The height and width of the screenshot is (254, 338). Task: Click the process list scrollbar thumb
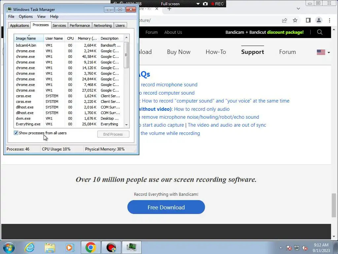(x=126, y=55)
